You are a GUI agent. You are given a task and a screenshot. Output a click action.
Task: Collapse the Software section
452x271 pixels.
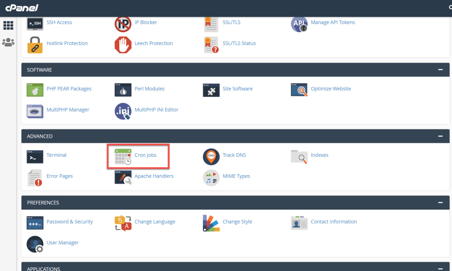pyautogui.click(x=440, y=70)
